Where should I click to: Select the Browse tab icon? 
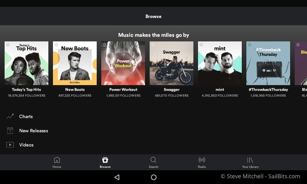click(x=105, y=160)
